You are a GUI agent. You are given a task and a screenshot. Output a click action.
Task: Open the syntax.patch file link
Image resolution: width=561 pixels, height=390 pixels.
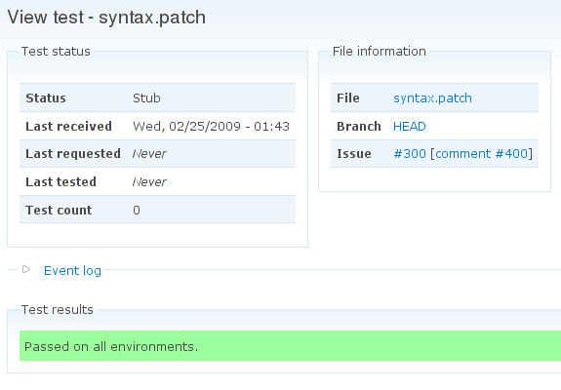432,97
